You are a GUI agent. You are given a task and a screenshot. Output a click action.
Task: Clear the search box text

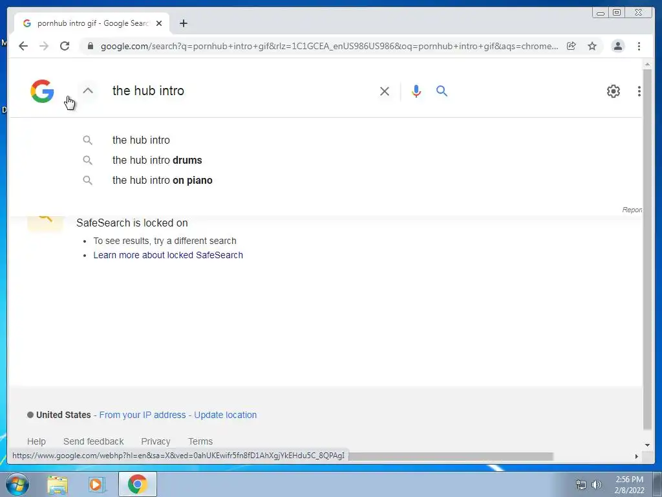[x=384, y=91]
